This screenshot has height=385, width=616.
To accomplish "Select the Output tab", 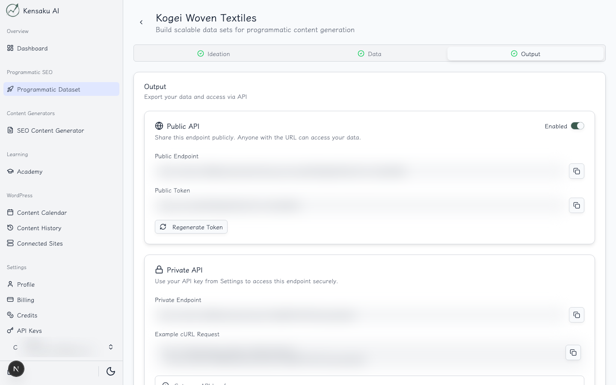I will pyautogui.click(x=525, y=54).
